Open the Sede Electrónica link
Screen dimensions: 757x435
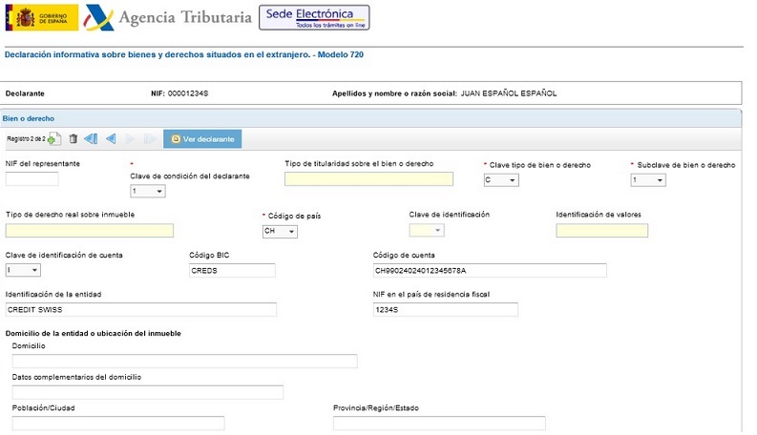click(x=314, y=17)
